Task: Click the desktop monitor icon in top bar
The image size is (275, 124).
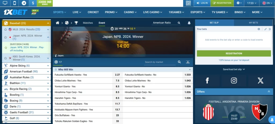Action: (x=5, y=3)
